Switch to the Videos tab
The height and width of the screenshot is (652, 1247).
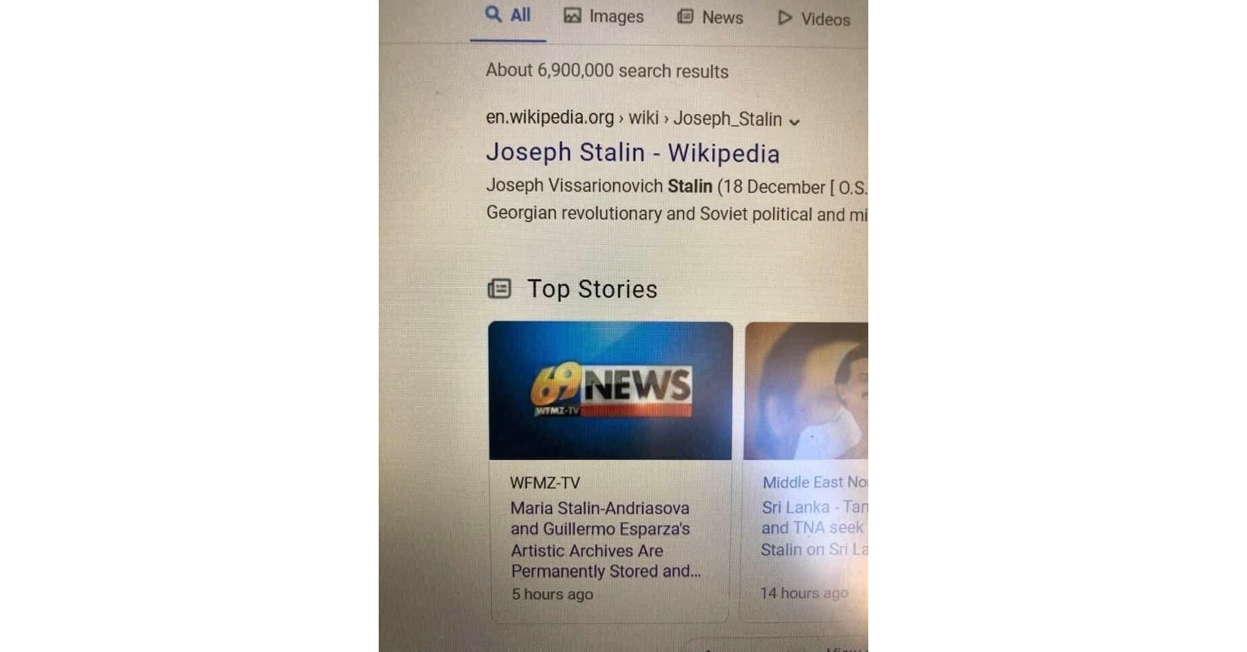click(814, 18)
